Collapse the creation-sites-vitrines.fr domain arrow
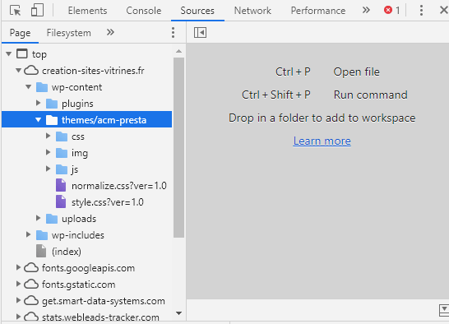 (19, 70)
